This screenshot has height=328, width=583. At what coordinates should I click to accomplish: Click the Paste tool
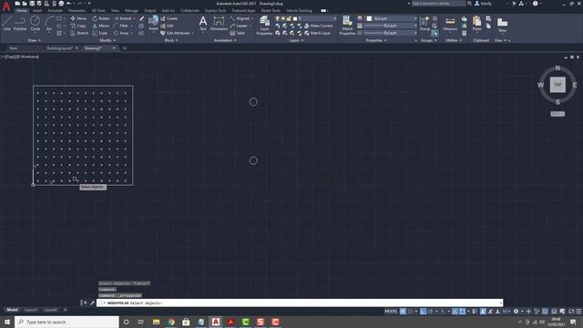point(476,23)
